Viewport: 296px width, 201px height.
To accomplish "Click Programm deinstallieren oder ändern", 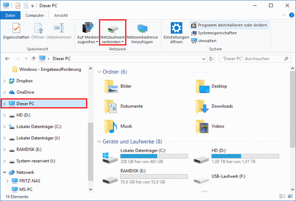I will click(x=229, y=25).
